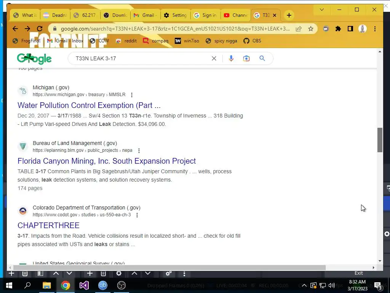Open Visual Studio from the taskbar
The image size is (390, 293).
[x=84, y=285]
